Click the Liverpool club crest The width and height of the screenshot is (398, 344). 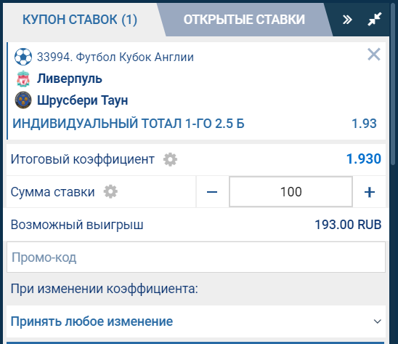coord(23,79)
